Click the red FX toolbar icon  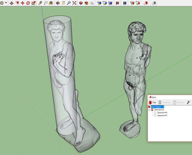[118, 3]
